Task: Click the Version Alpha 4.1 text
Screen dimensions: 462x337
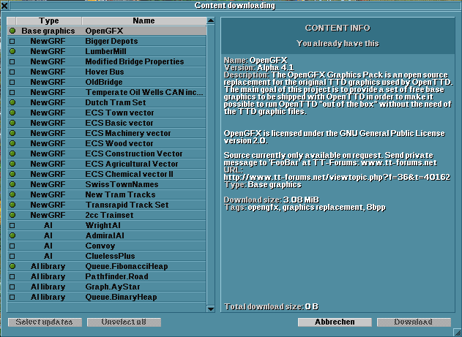Action: click(x=259, y=67)
